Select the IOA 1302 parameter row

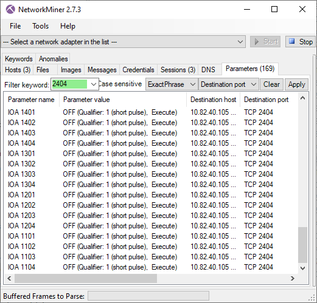coord(151,164)
